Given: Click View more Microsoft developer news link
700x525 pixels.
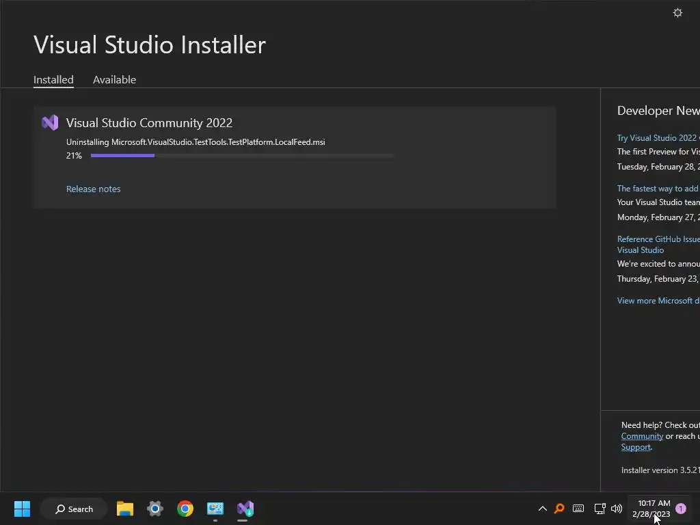Looking at the screenshot, I should point(658,301).
